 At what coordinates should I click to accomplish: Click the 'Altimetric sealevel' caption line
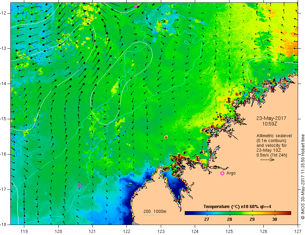(274, 136)
